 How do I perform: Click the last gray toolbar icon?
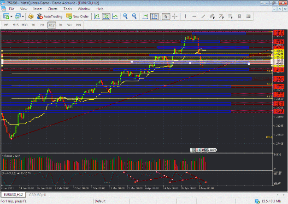(248, 17)
